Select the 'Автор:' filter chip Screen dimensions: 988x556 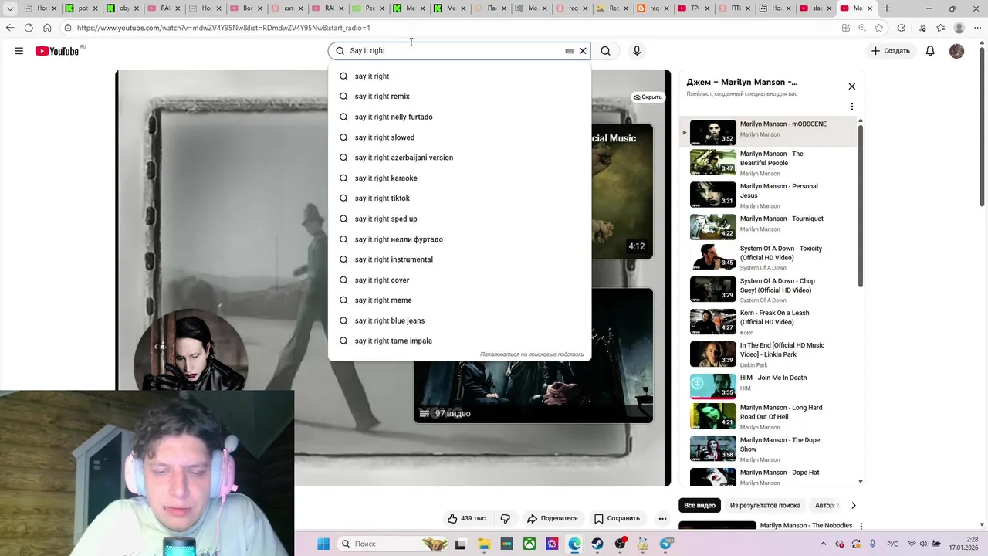click(x=826, y=506)
